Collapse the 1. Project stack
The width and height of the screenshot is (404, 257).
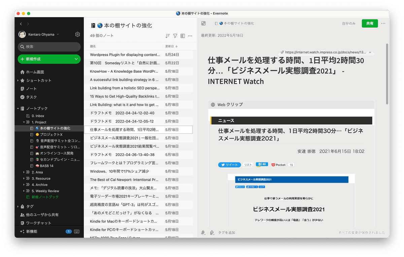point(24,122)
